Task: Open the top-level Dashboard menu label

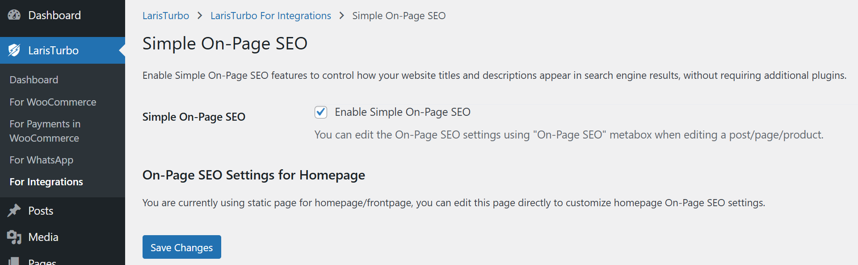Action: tap(55, 15)
